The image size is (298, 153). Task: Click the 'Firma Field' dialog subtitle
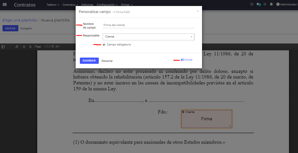point(123,12)
